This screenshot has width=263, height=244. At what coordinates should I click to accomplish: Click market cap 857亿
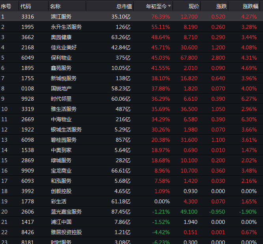click(123, 140)
